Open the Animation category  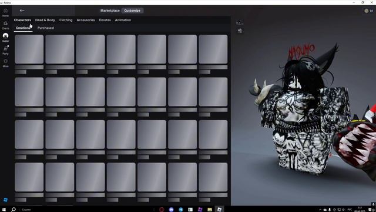coord(123,20)
